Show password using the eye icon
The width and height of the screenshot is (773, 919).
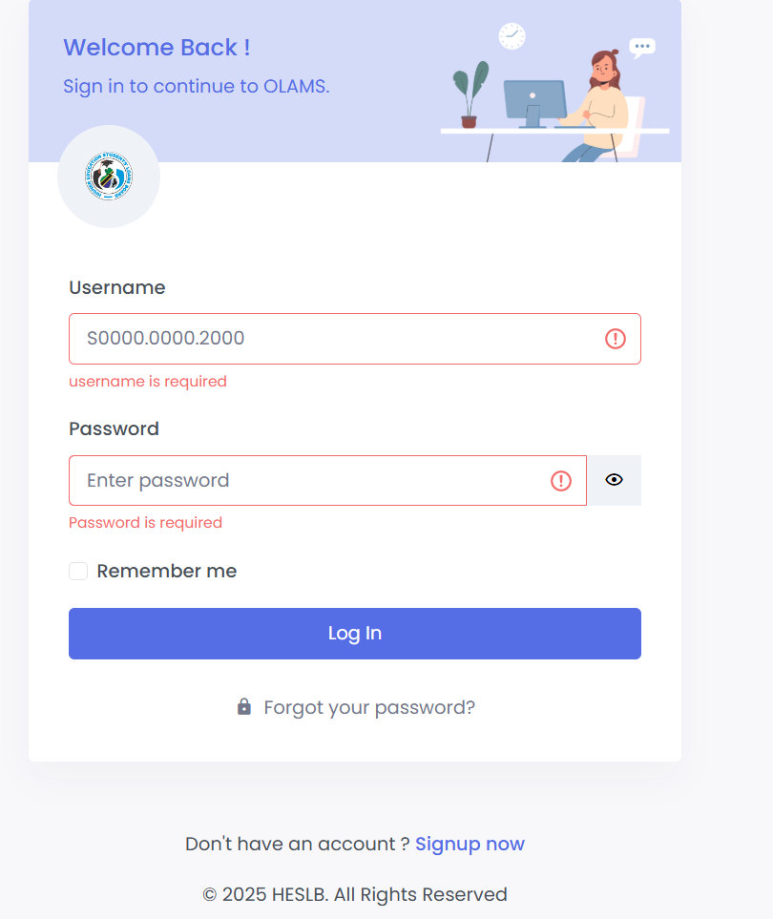point(614,480)
